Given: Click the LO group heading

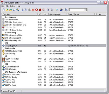Looking at the screenshot, I should point(6,56).
